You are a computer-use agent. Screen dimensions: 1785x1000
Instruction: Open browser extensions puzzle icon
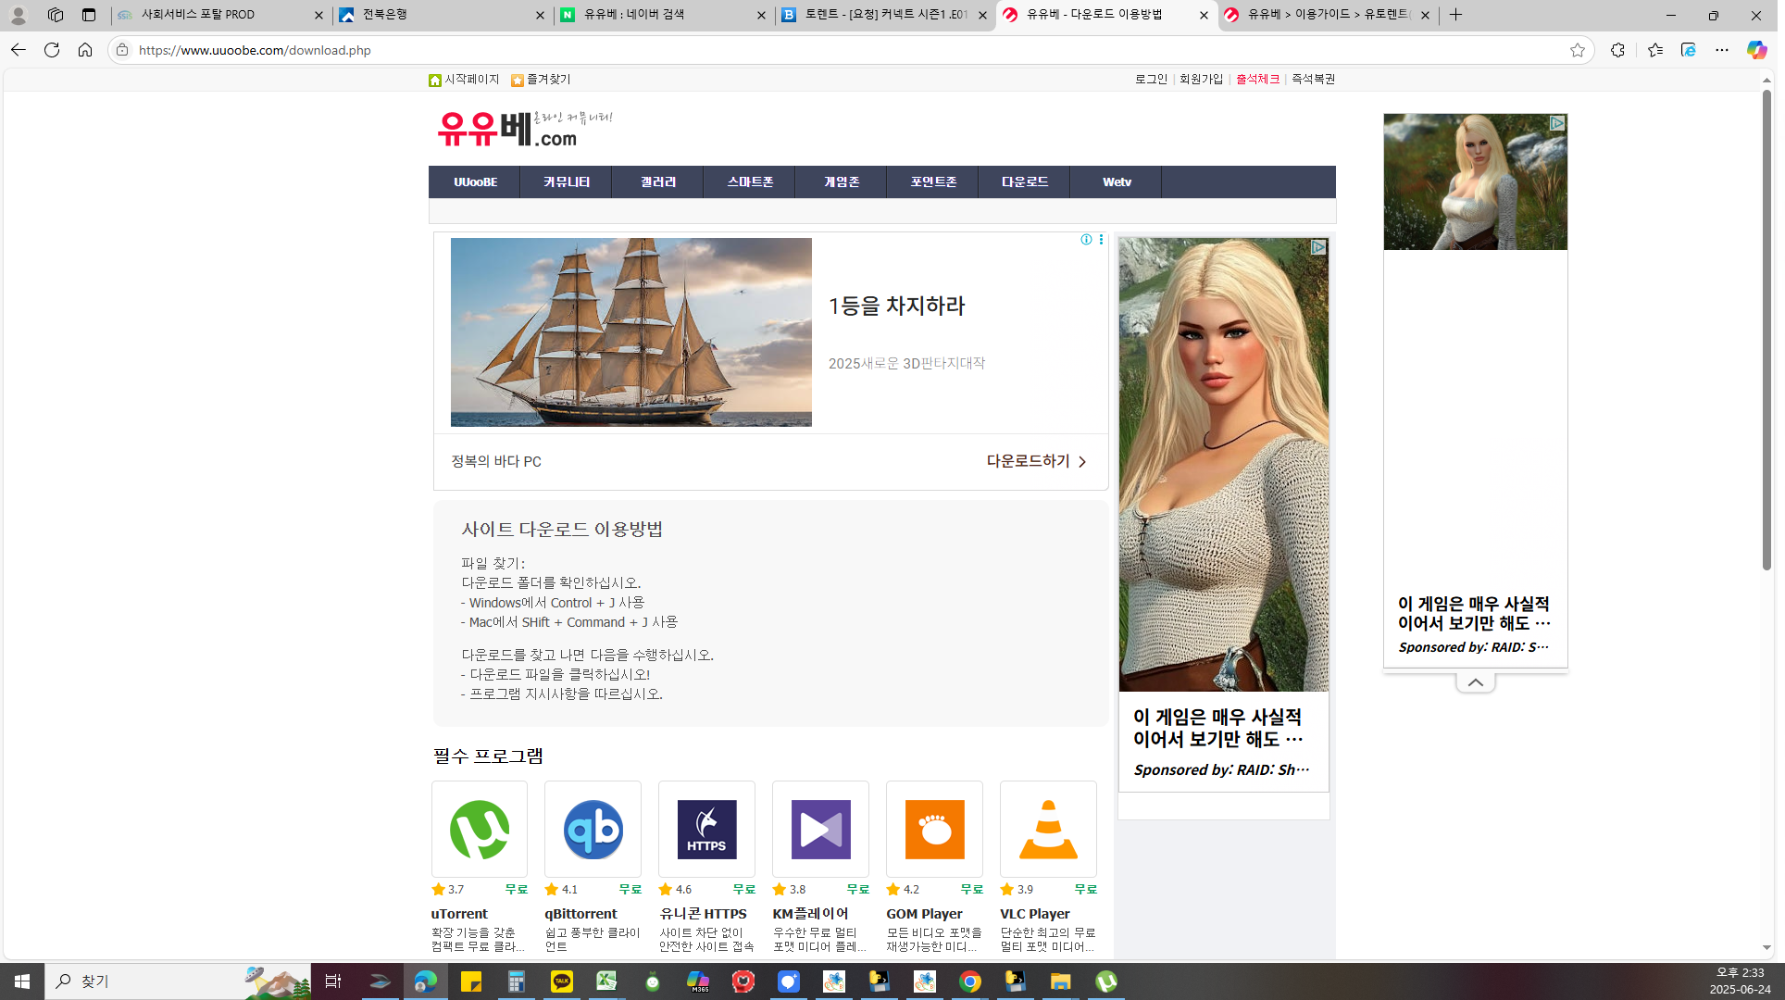coord(1617,50)
